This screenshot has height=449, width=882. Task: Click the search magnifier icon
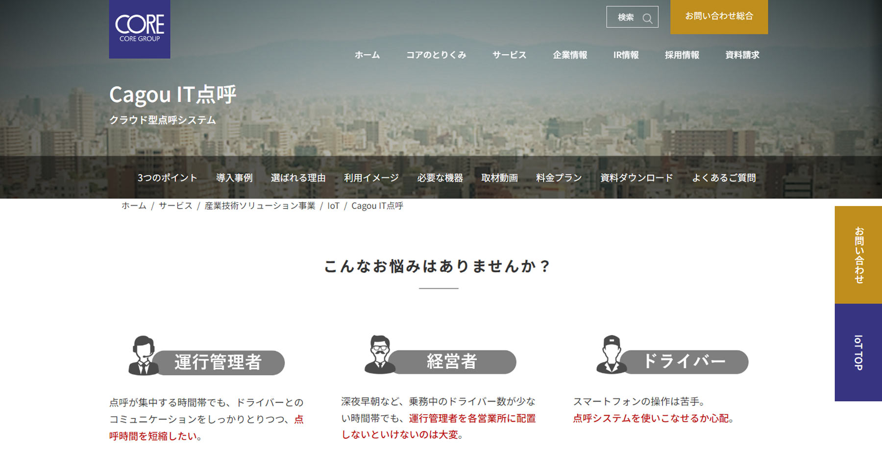[x=647, y=18]
